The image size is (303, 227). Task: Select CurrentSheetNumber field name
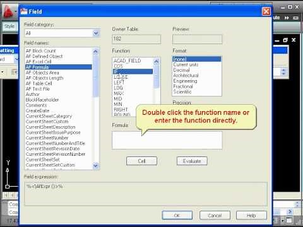tap(47, 138)
